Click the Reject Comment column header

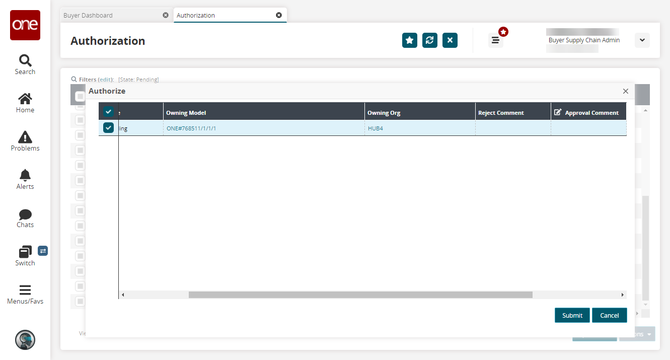click(x=513, y=112)
